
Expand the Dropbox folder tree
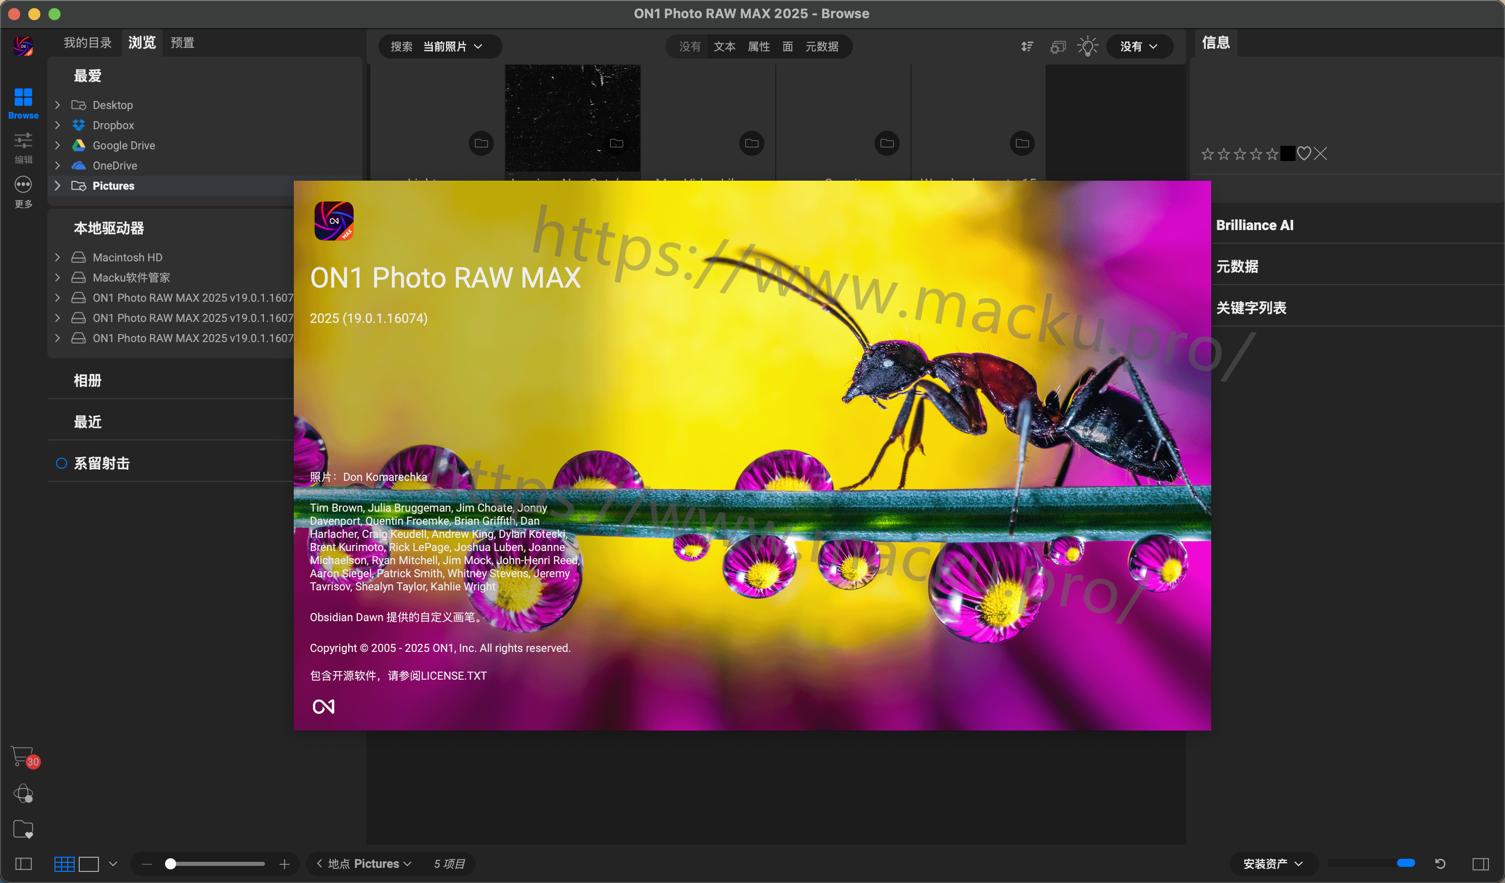coord(58,125)
